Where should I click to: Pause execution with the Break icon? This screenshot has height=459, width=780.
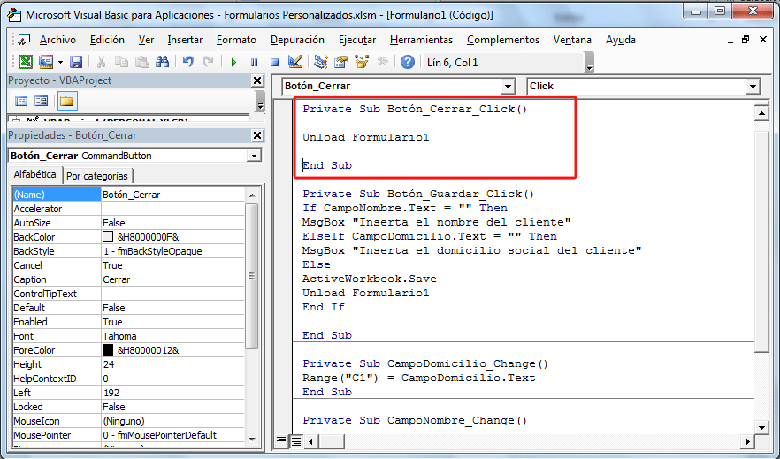coord(254,62)
